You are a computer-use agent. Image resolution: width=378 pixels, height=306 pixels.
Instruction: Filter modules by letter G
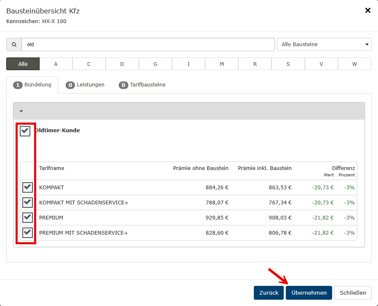coord(155,64)
